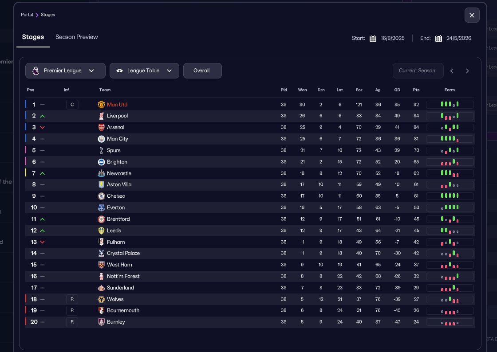Expand the League Table view dropdown
Screen dimensions: 497x352
[144, 70]
